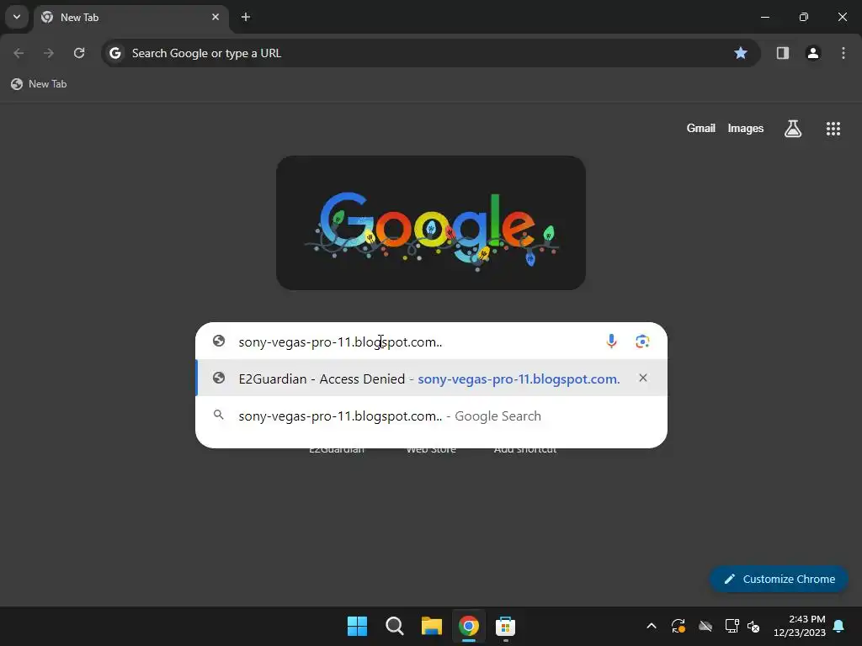This screenshot has width=862, height=646.
Task: Open Chrome three-dot menu
Action: tap(843, 53)
